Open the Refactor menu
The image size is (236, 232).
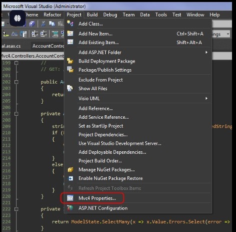(x=53, y=15)
